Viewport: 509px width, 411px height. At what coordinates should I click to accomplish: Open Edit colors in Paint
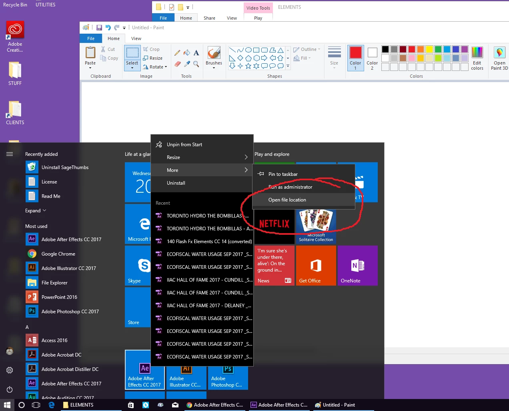tap(477, 58)
